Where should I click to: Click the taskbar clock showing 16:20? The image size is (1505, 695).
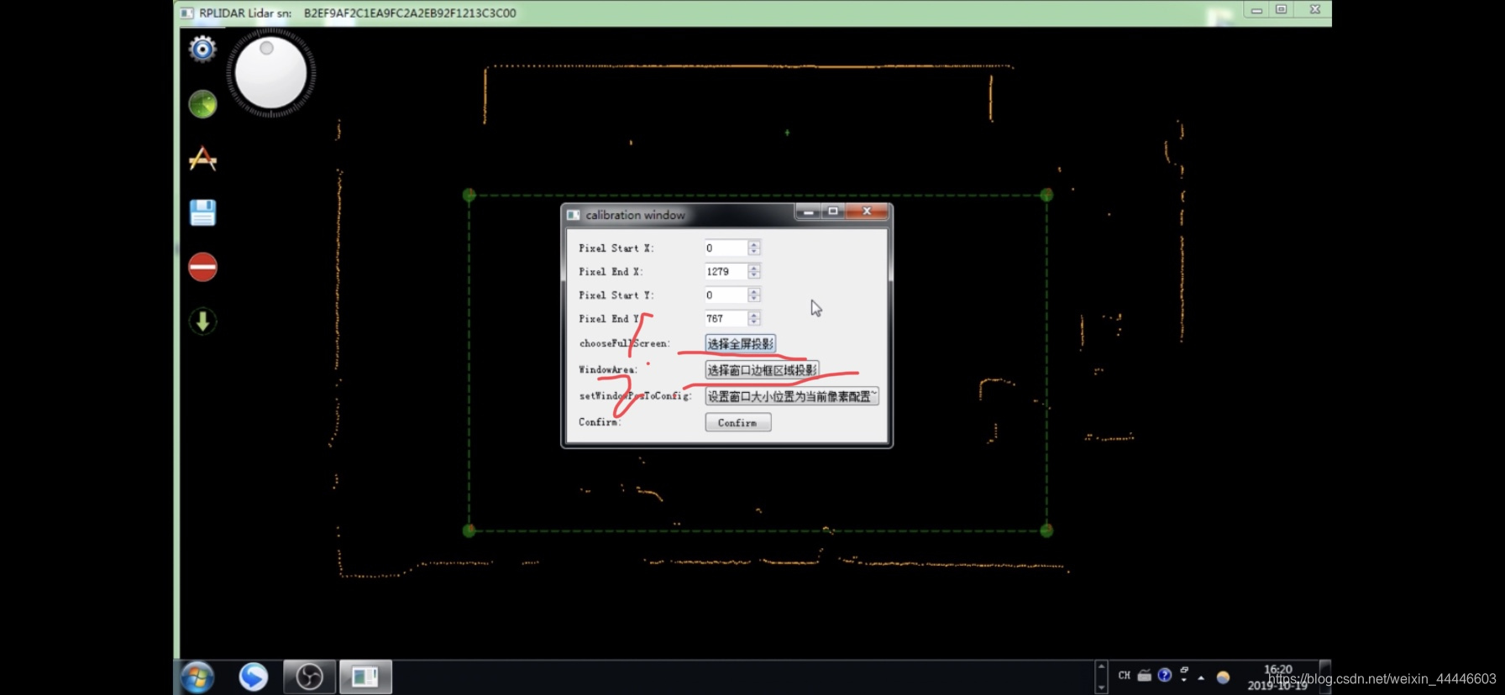tap(1278, 677)
